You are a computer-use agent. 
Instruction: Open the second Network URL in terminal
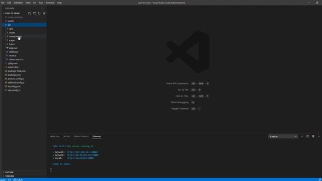pos(83,155)
